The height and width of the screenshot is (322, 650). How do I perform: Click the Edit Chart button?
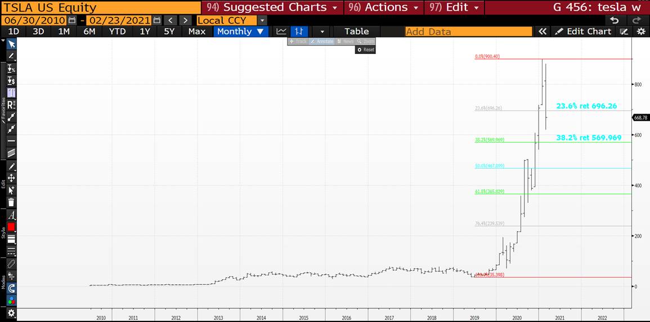tap(583, 31)
